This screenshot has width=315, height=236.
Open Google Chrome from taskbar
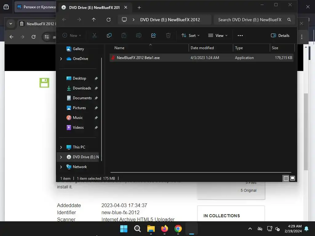tap(178, 229)
